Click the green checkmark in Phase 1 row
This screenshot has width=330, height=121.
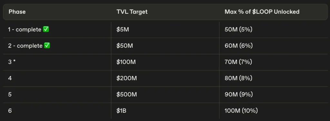point(46,29)
